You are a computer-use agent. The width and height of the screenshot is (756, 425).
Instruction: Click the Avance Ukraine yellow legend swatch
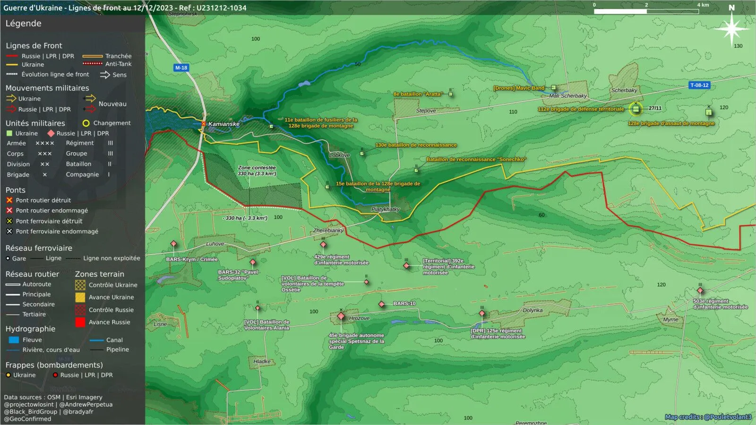coord(80,297)
